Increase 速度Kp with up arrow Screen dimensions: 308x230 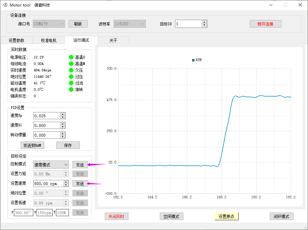click(63, 114)
